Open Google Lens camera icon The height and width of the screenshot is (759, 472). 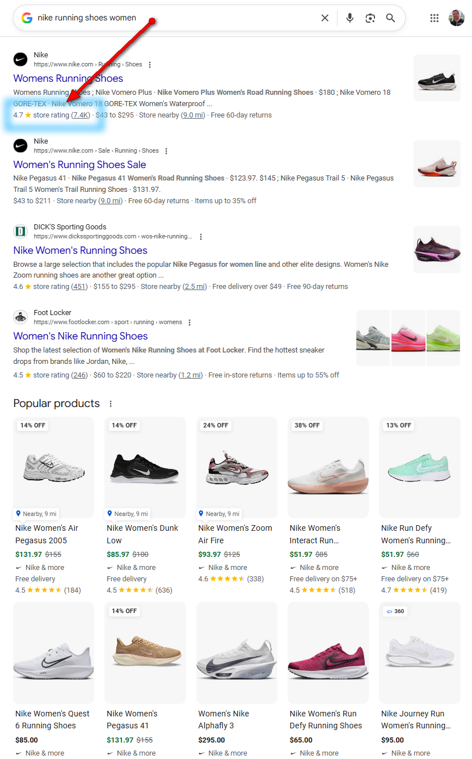[370, 18]
